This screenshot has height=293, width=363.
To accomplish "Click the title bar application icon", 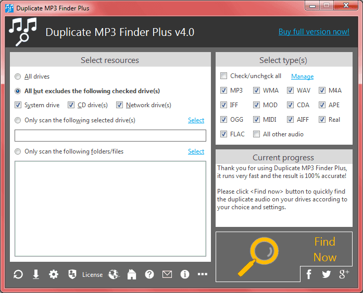I will [9, 8].
